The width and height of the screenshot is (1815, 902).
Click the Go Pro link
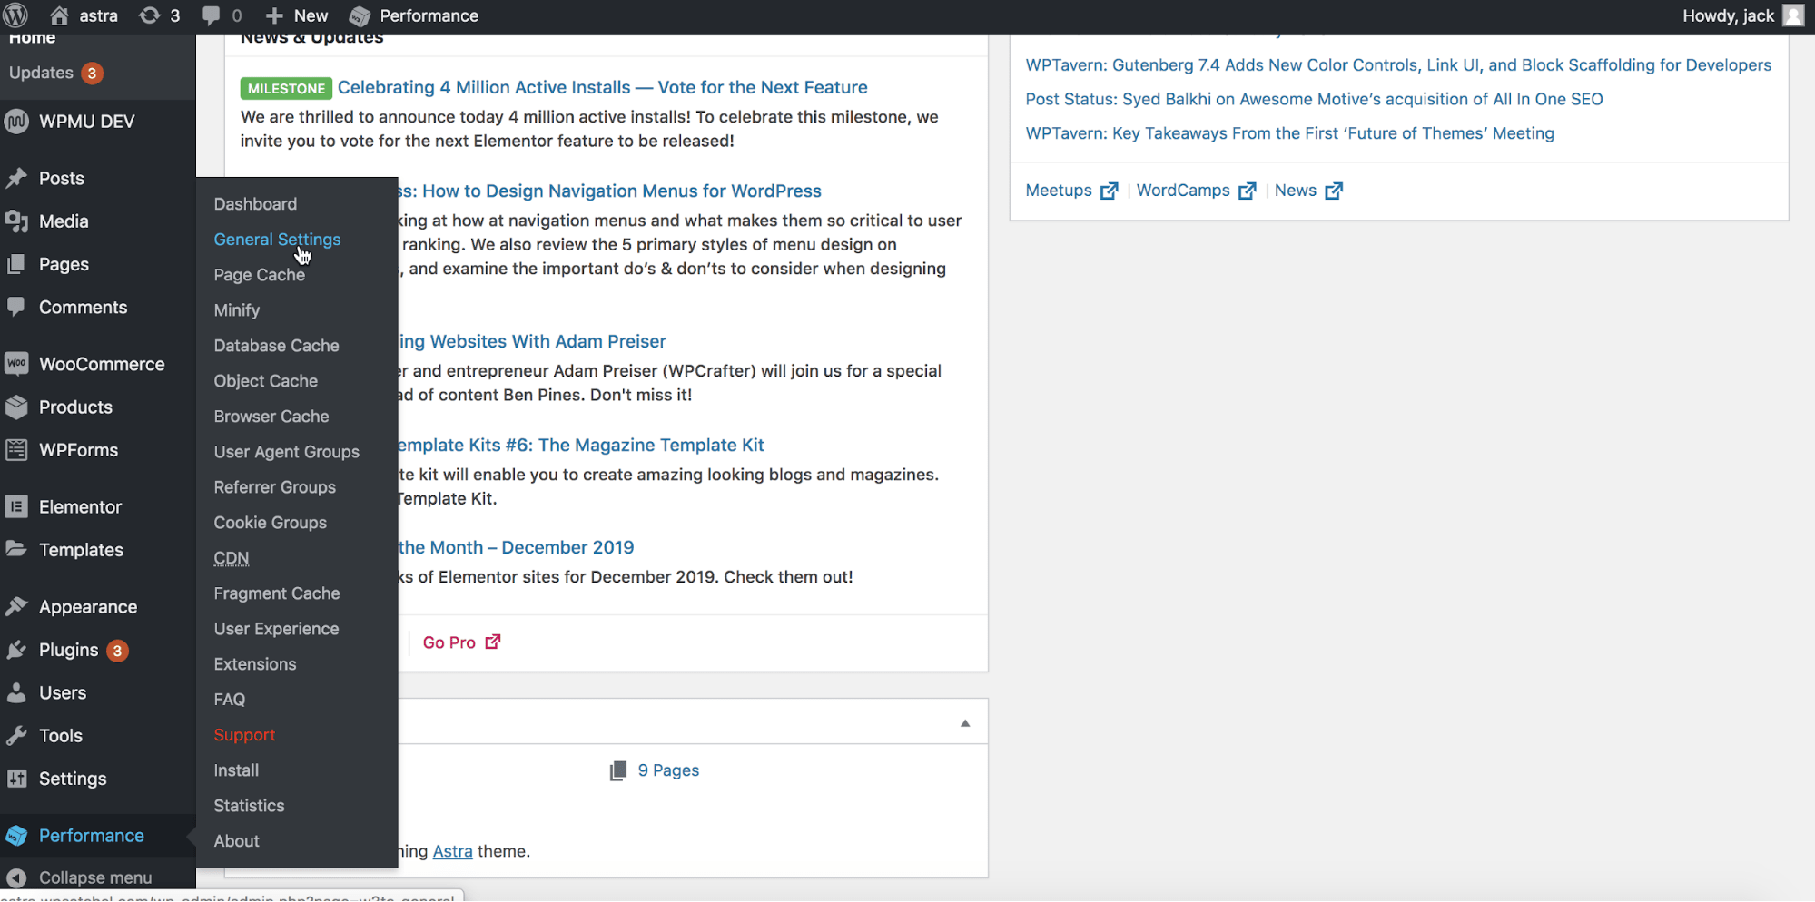[x=461, y=642]
